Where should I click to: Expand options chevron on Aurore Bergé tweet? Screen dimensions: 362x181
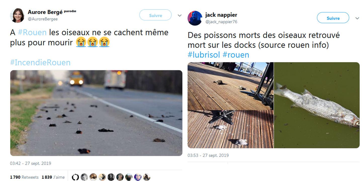pyautogui.click(x=179, y=15)
